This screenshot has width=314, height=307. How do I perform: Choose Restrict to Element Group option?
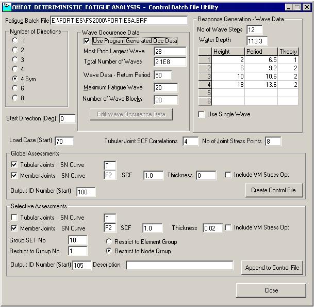click(x=109, y=241)
